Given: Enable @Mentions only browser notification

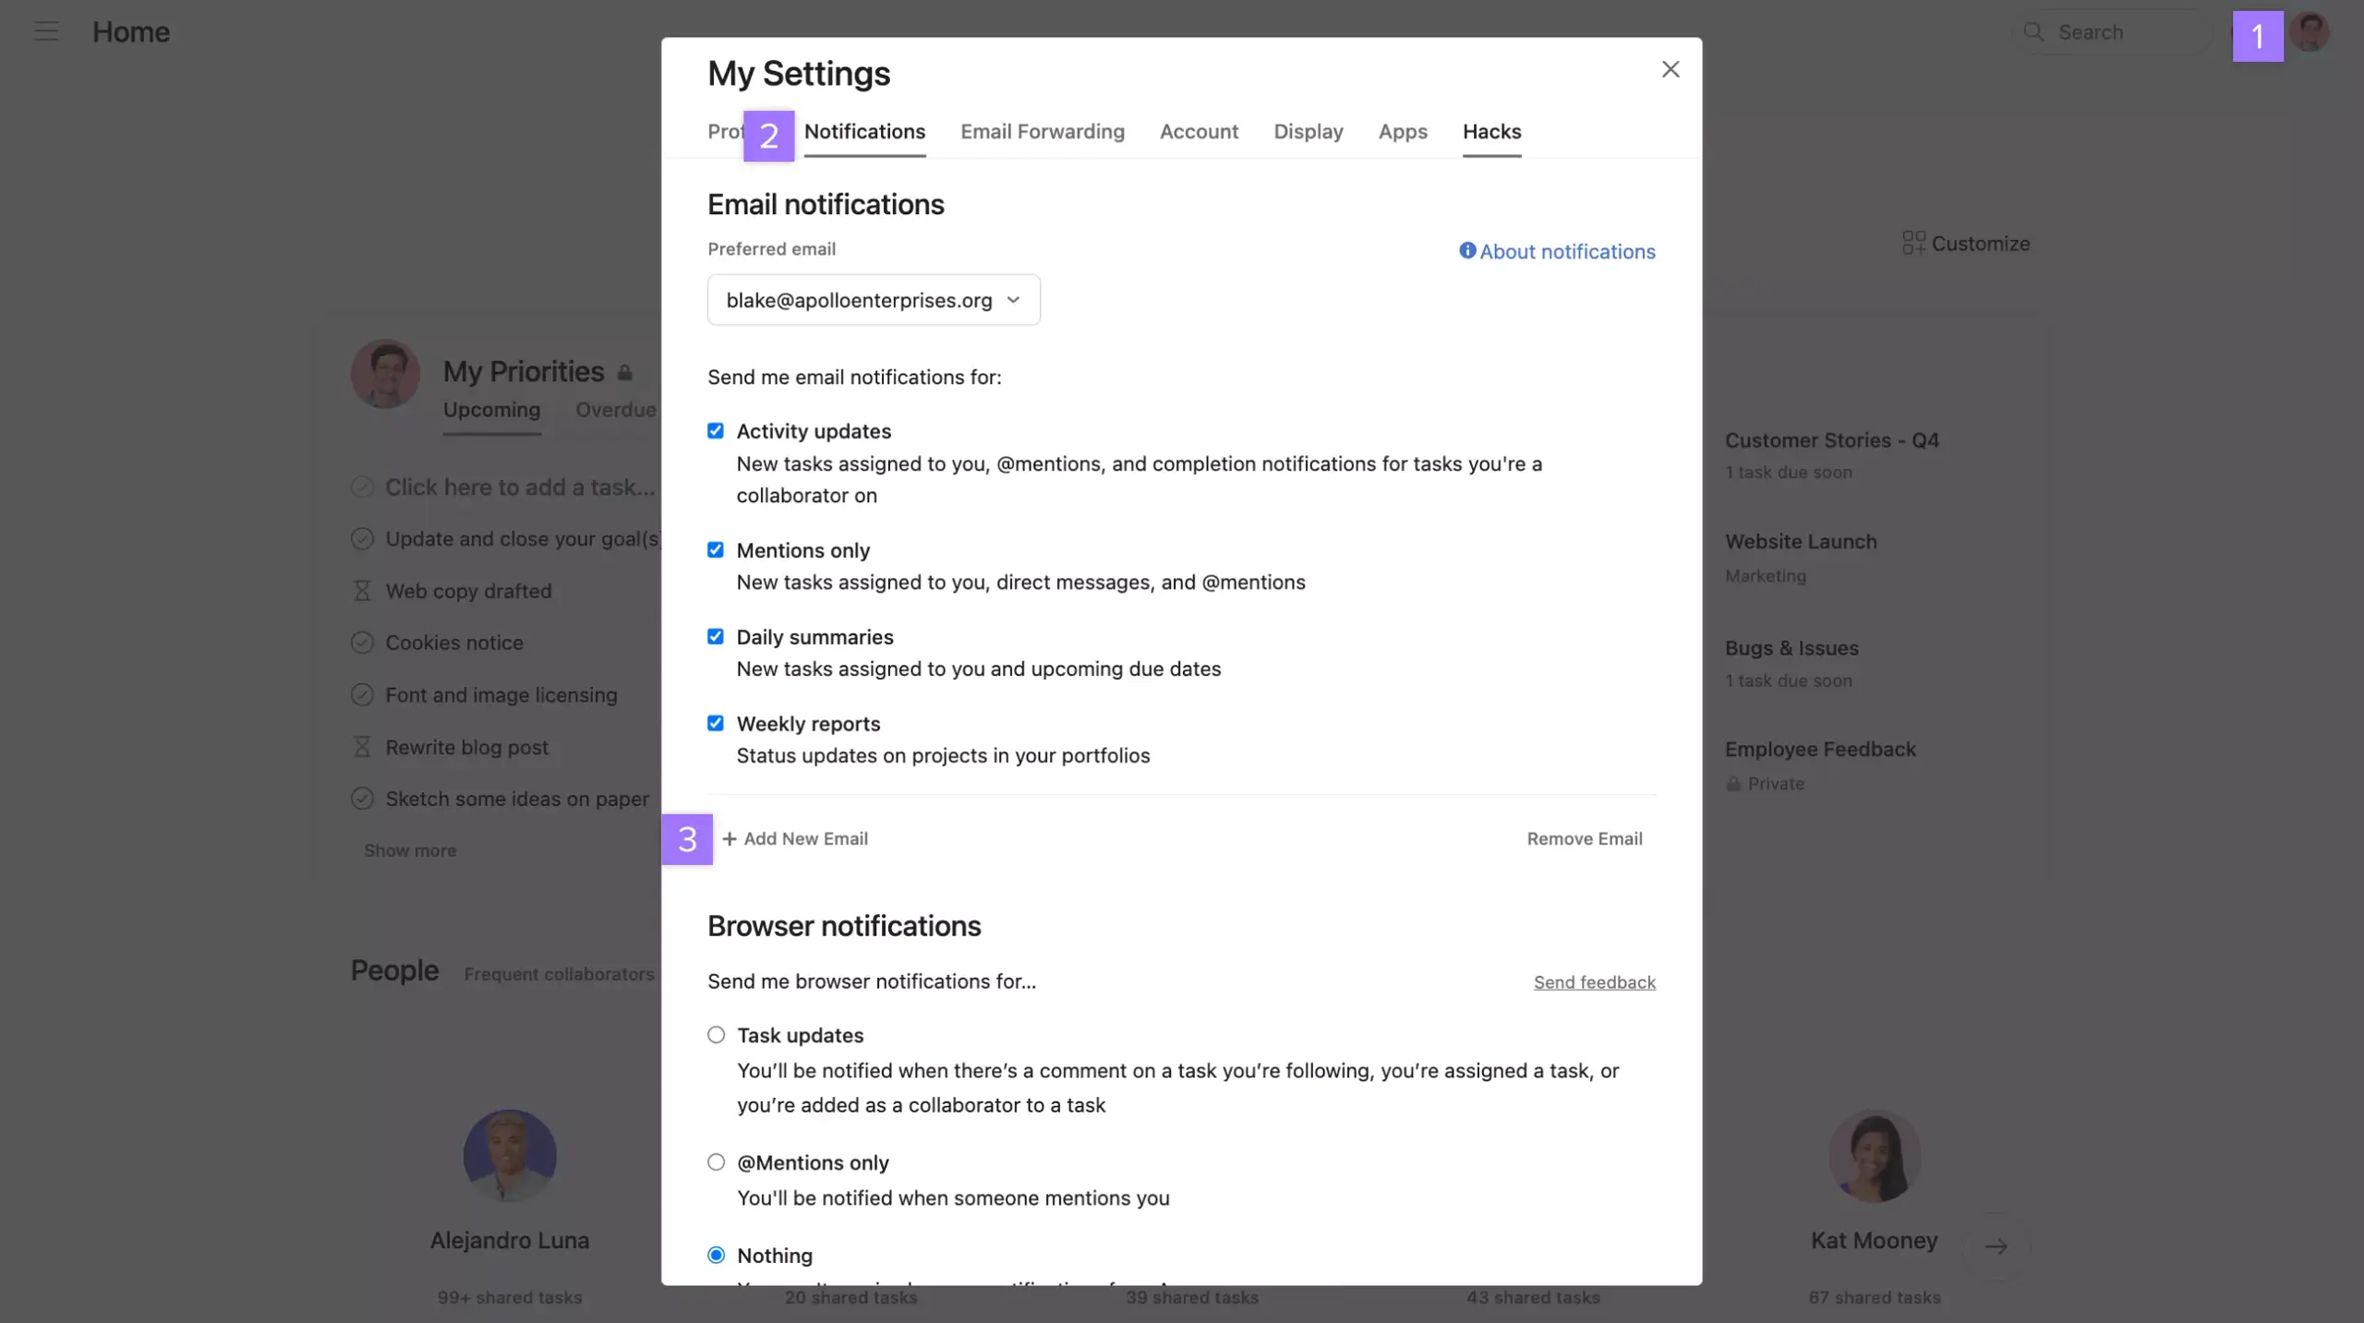Looking at the screenshot, I should tap(715, 1161).
